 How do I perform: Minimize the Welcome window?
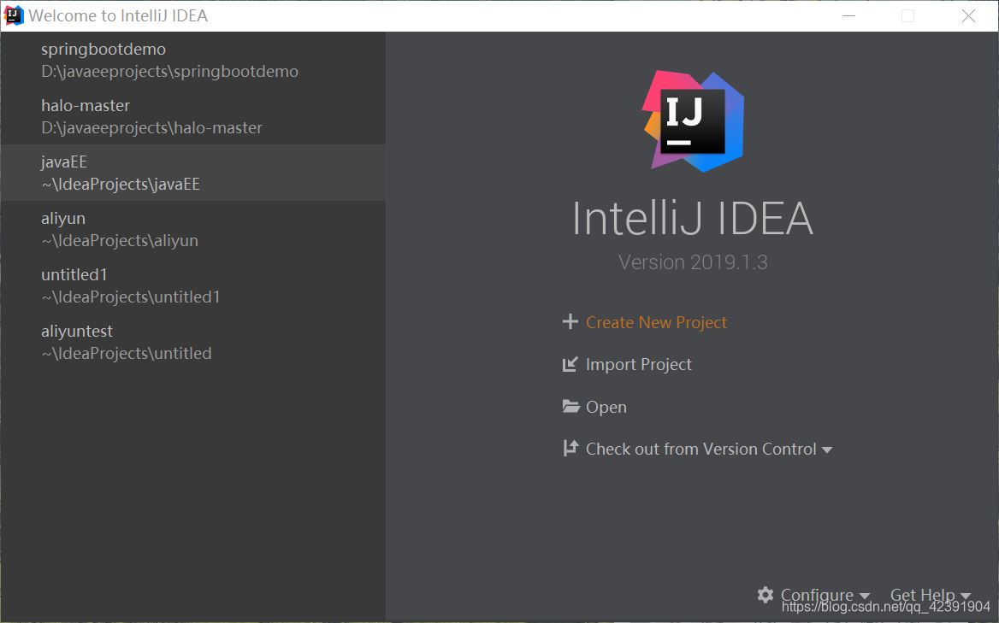[848, 16]
